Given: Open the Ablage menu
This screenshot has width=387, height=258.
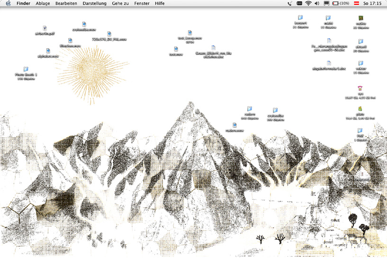Looking at the screenshot, I should [43, 3].
